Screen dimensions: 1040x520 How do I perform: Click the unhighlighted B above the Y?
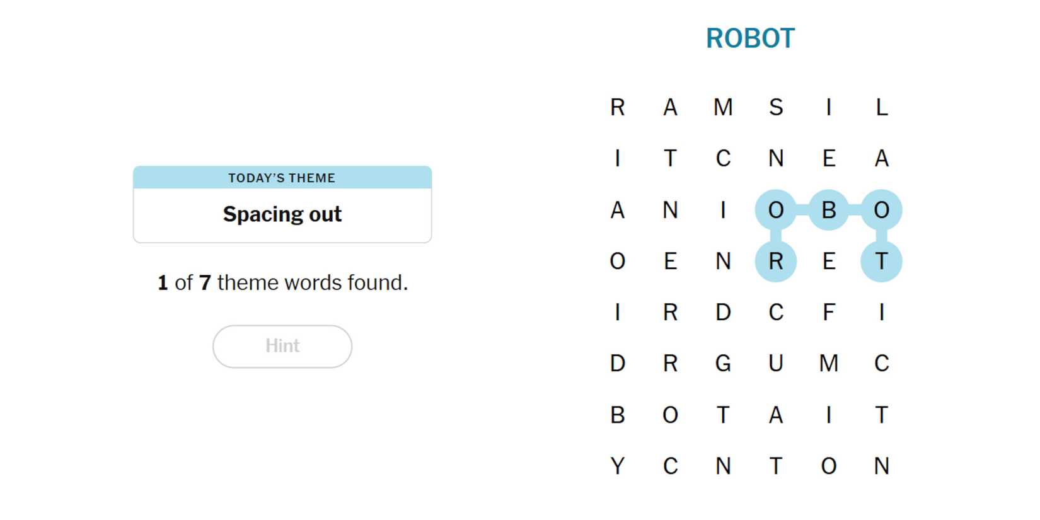click(617, 415)
